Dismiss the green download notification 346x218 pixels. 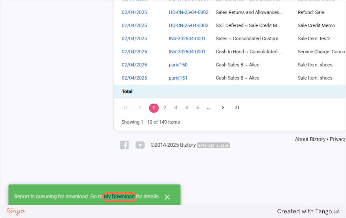[167, 197]
